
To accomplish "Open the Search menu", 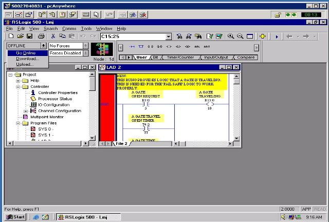I will coord(50,29).
